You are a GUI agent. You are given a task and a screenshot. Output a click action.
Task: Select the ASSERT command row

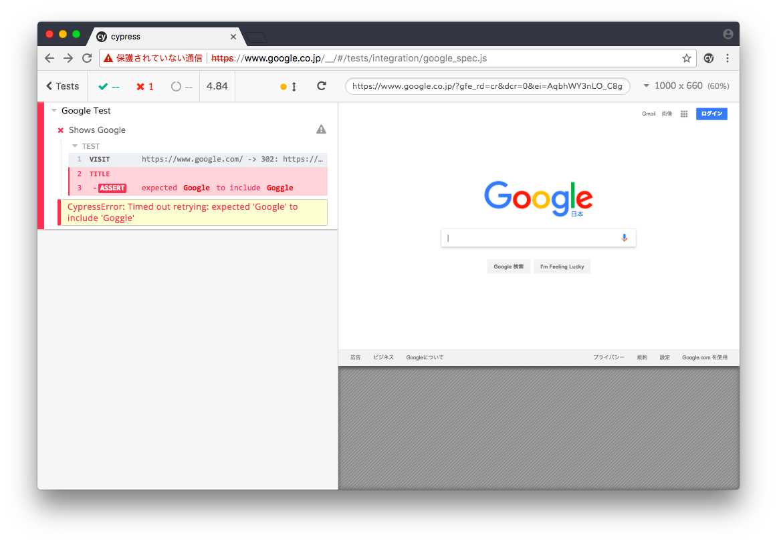coord(198,188)
